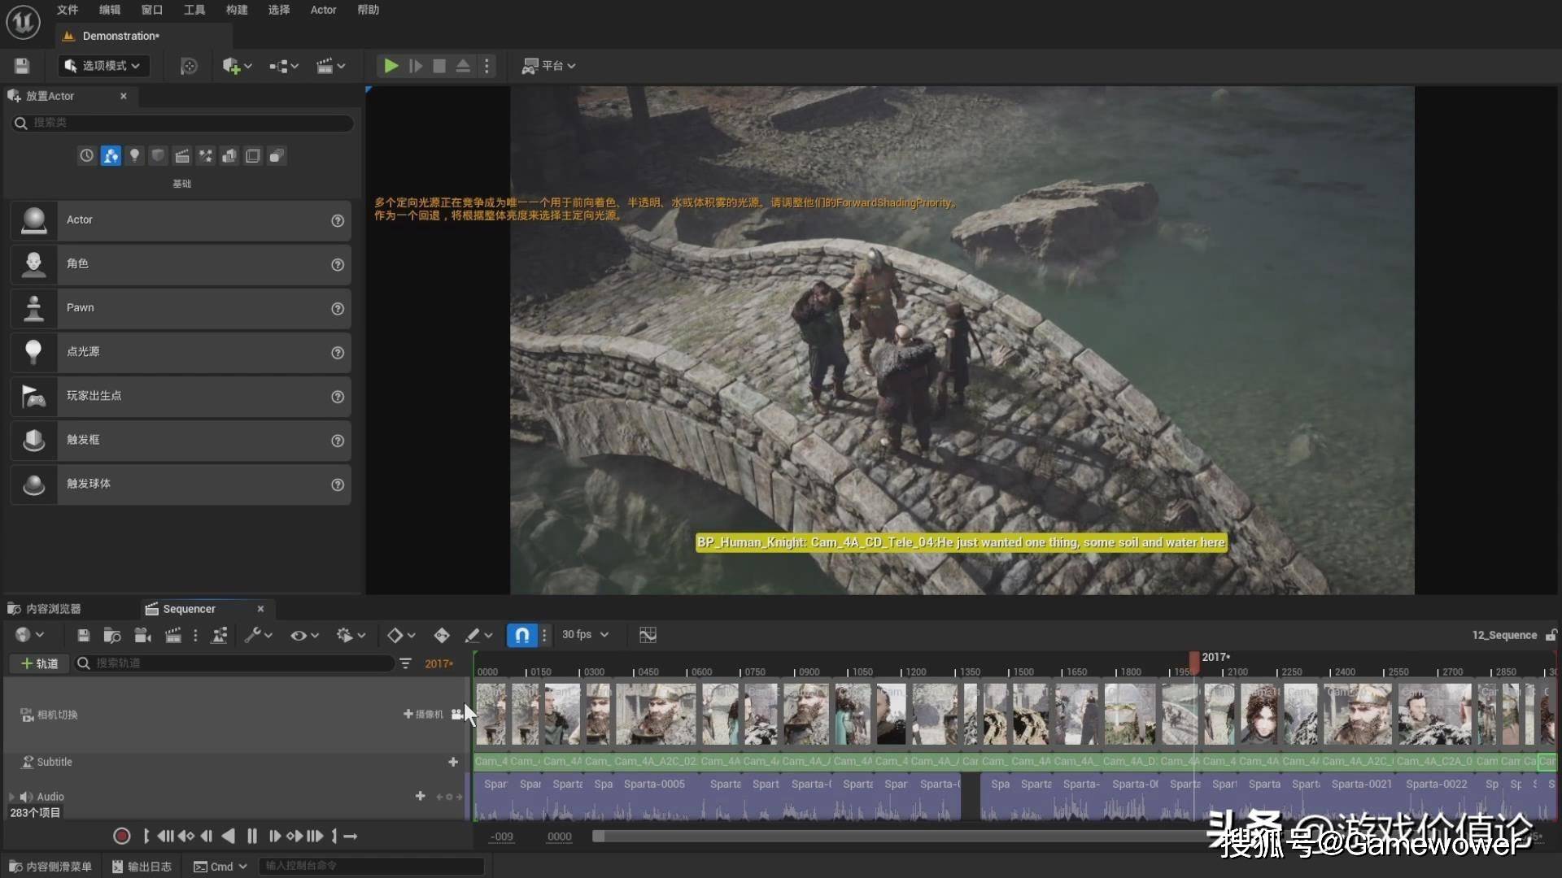This screenshot has width=1562, height=878.
Task: Click the track filter icon
Action: pyautogui.click(x=405, y=663)
